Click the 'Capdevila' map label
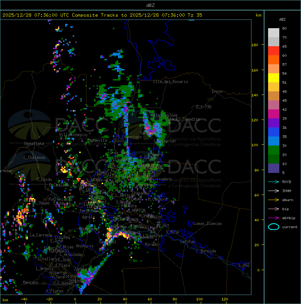The image size is (301, 304). [x=97, y=140]
